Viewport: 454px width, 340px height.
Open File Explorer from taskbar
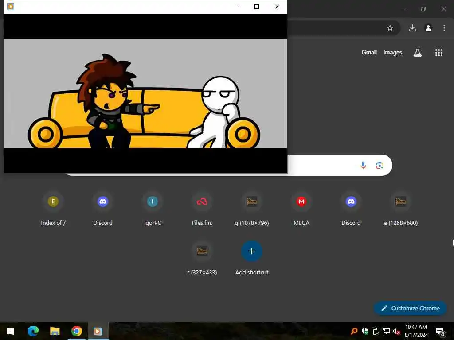tap(55, 331)
